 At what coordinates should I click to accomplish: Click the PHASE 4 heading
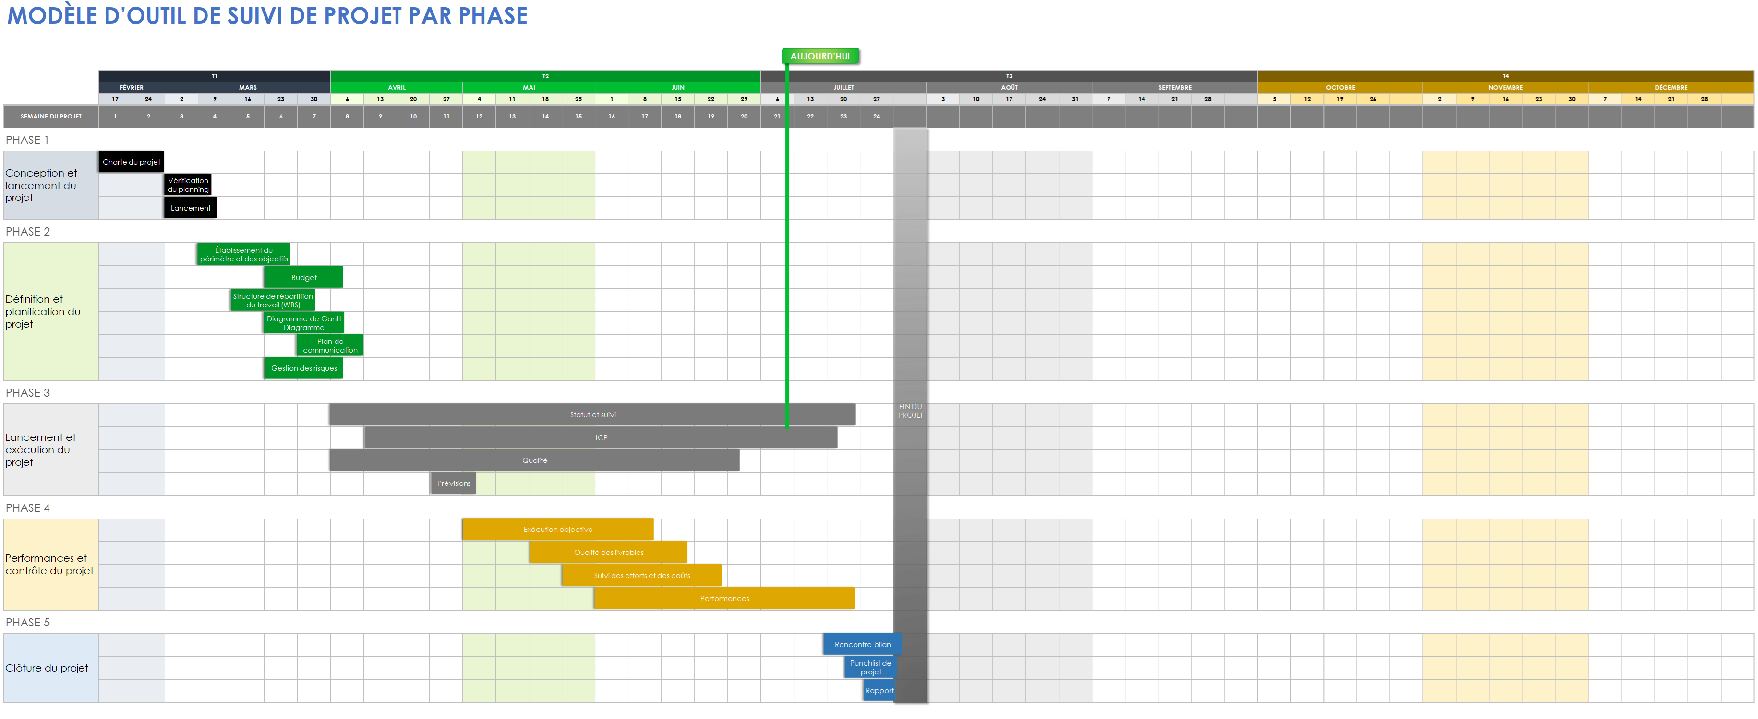tap(27, 507)
